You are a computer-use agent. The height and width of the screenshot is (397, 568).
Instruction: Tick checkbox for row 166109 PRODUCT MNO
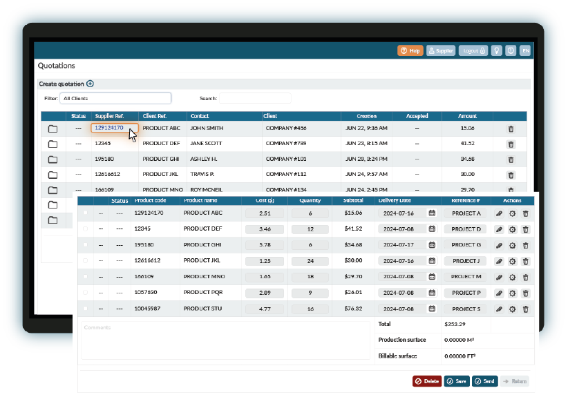pos(85,276)
